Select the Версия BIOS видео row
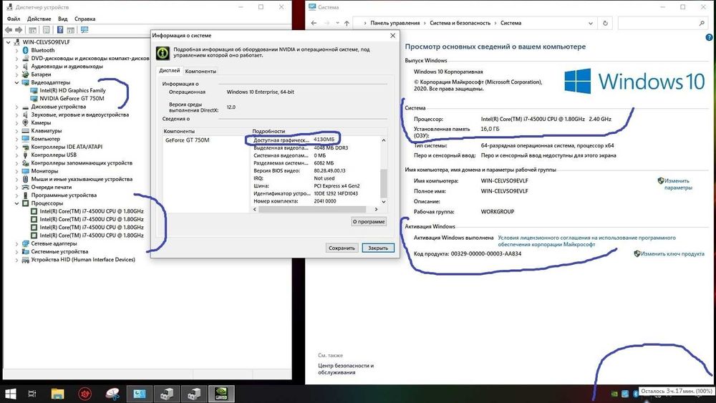 pyautogui.click(x=315, y=170)
